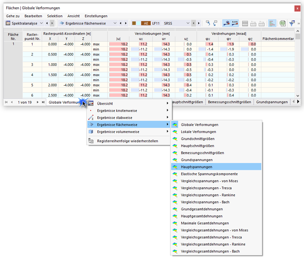Click Registerreihenfolge wiederherstellen
Screen dimensions: 304x257
click(129, 141)
